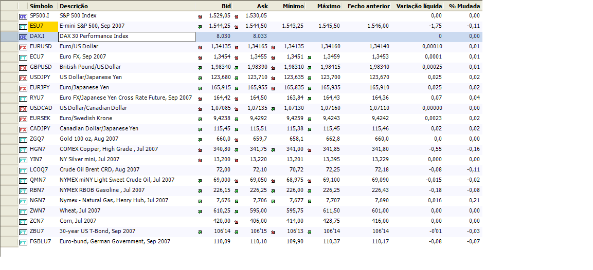Click the futures icon beside NGN7
Image resolution: width=593 pixels, height=270 pixels.
[23, 201]
